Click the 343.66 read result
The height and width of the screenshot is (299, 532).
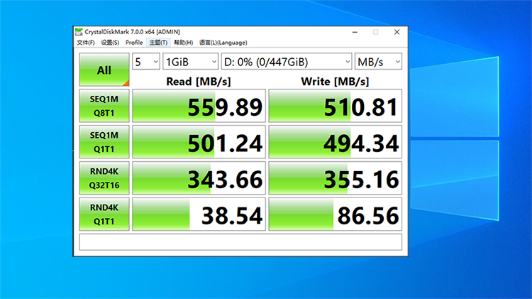[x=199, y=178]
